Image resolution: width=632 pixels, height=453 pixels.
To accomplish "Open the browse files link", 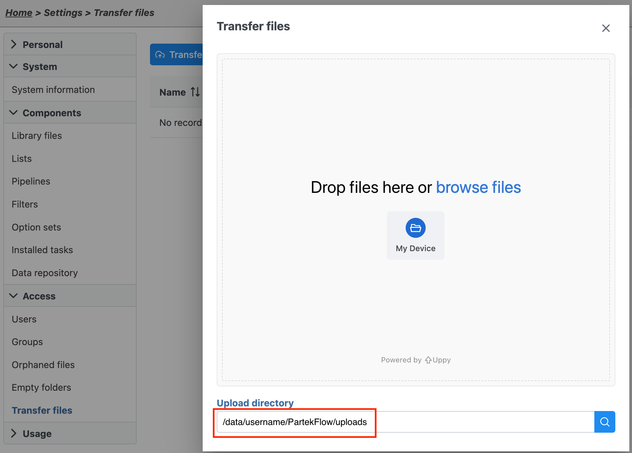I will click(478, 188).
